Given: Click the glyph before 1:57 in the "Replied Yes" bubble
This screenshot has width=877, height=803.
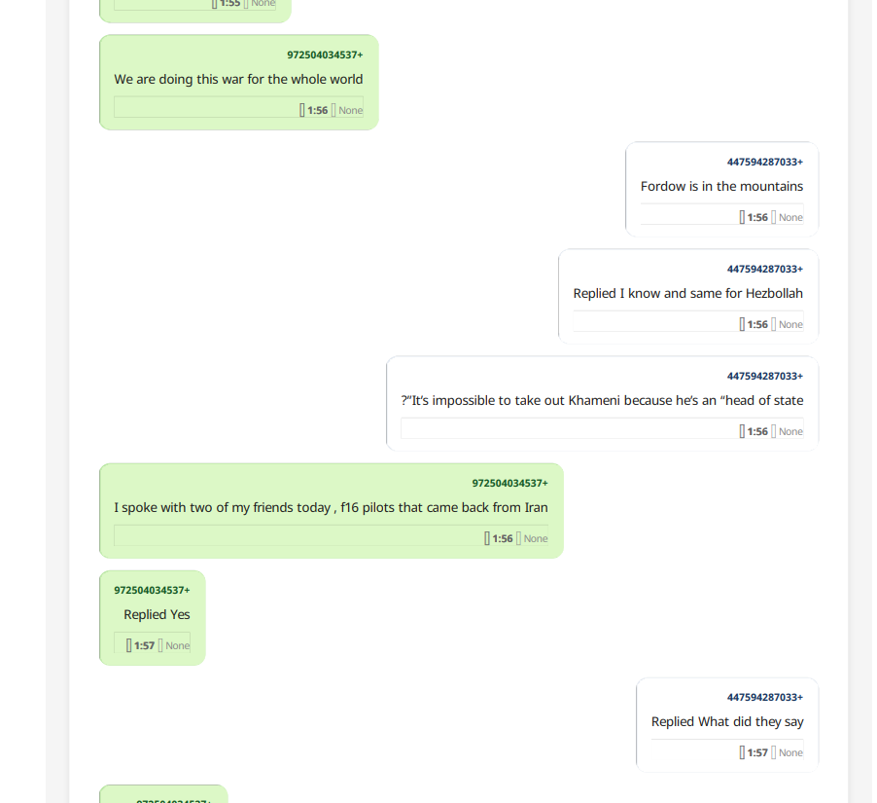Looking at the screenshot, I should 129,645.
